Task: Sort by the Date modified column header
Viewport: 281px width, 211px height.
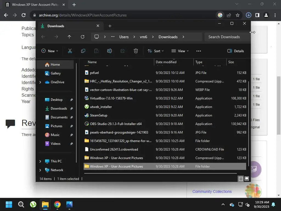Action: pyautogui.click(x=174, y=62)
